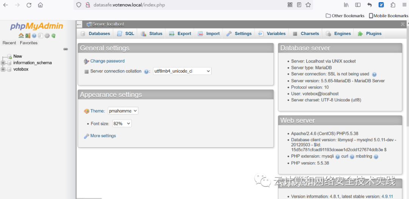
Task: Click the undo arrow toolbar icon
Action: tap(369, 5)
